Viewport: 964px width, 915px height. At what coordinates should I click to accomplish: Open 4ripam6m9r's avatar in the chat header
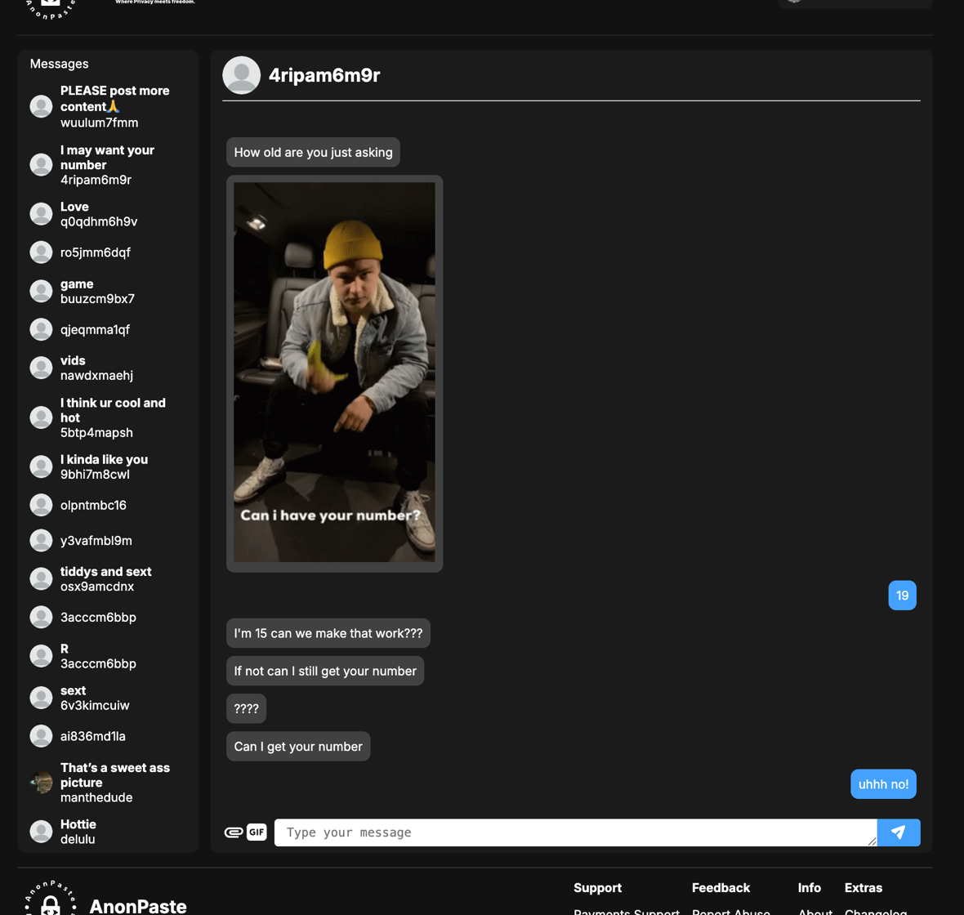click(x=241, y=74)
